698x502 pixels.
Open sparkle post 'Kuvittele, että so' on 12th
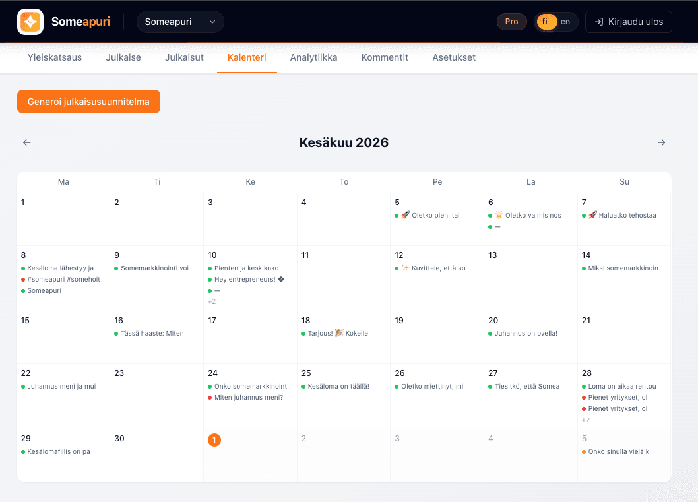[x=430, y=268]
